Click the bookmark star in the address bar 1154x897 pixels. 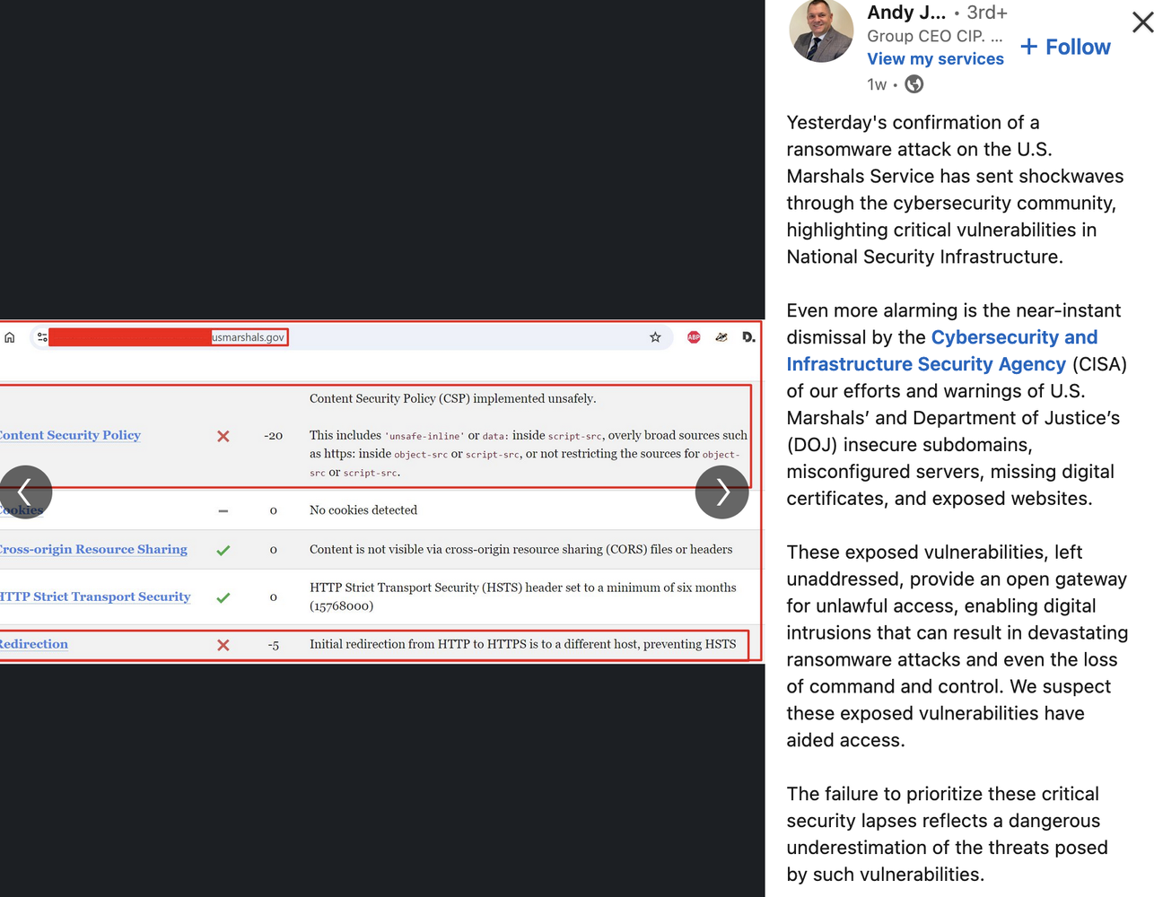[x=655, y=337]
